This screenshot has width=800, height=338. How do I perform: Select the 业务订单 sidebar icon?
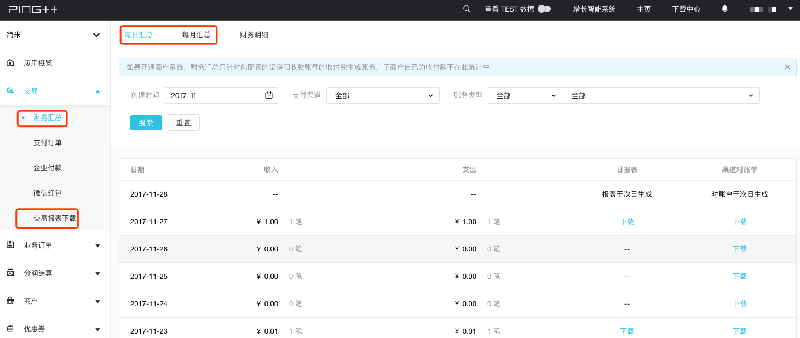10,245
